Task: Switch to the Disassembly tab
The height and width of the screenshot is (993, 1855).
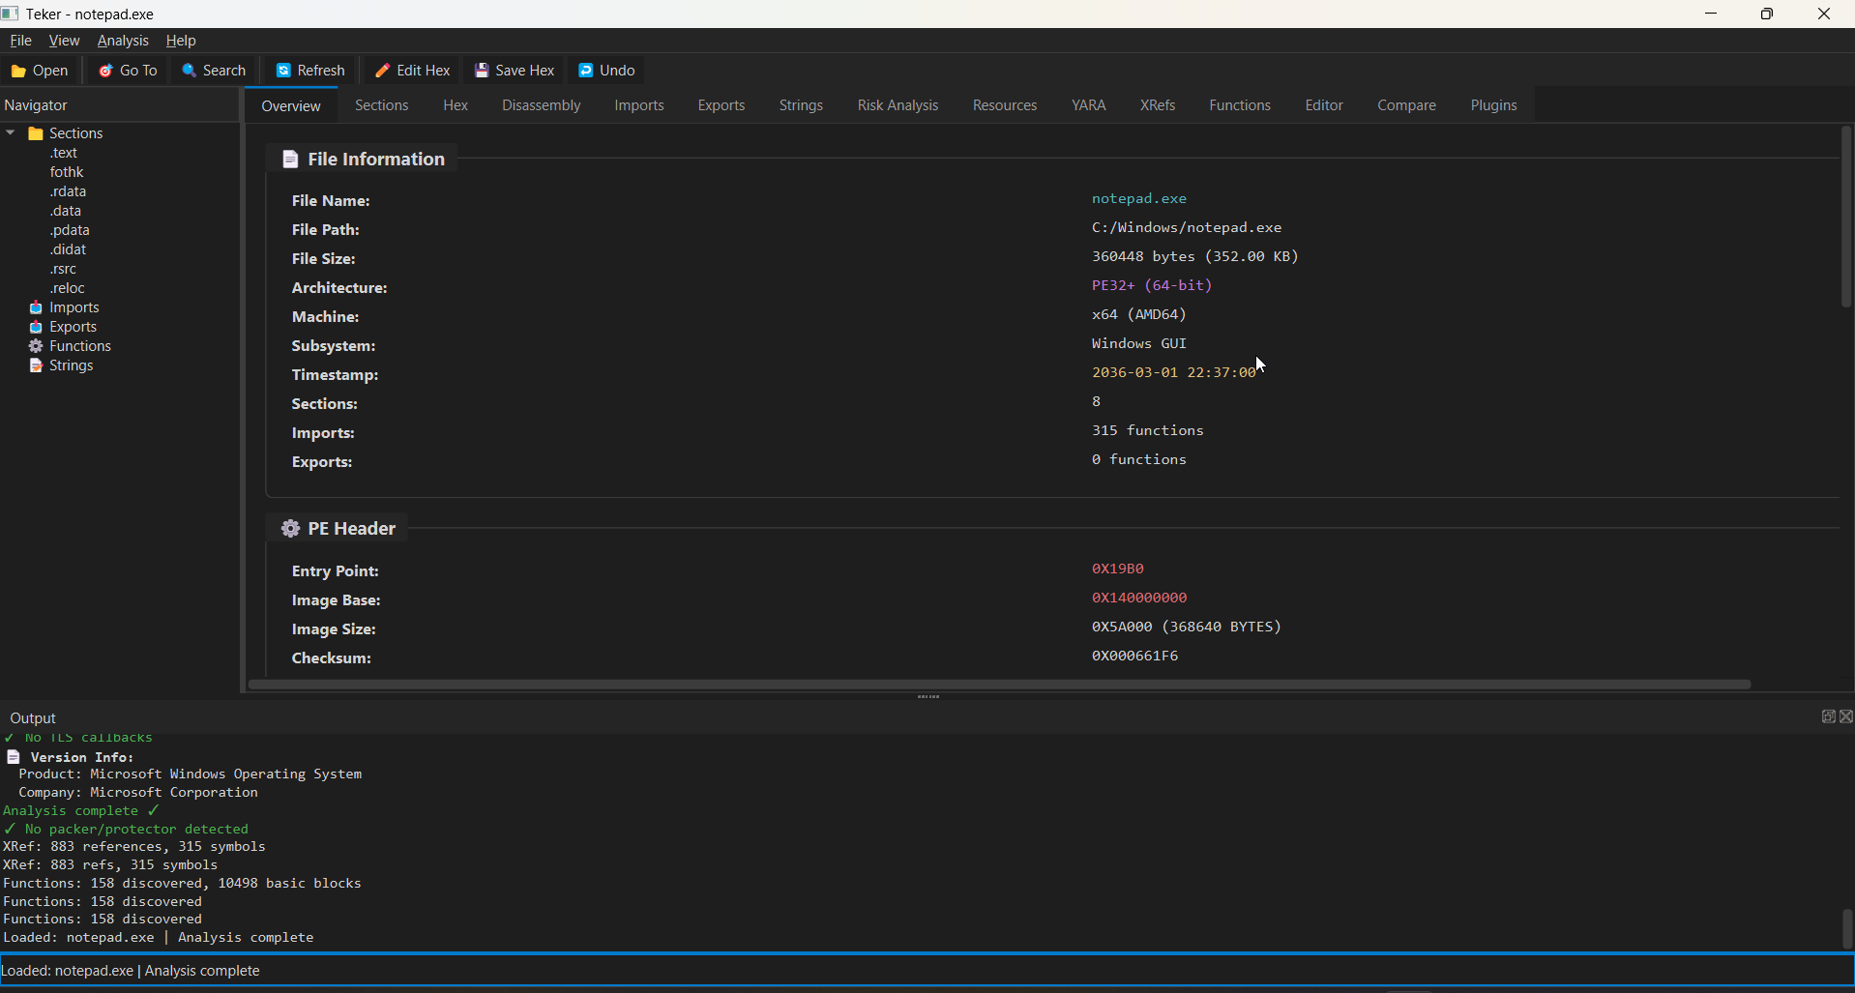Action: tap(541, 105)
